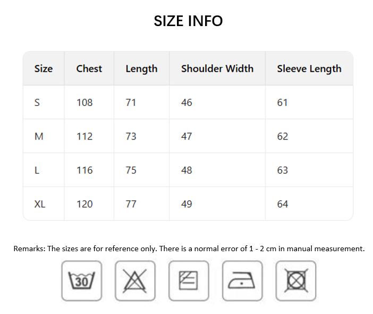Click chest value 108 for size S
The height and width of the screenshot is (314, 373).
[x=84, y=102]
